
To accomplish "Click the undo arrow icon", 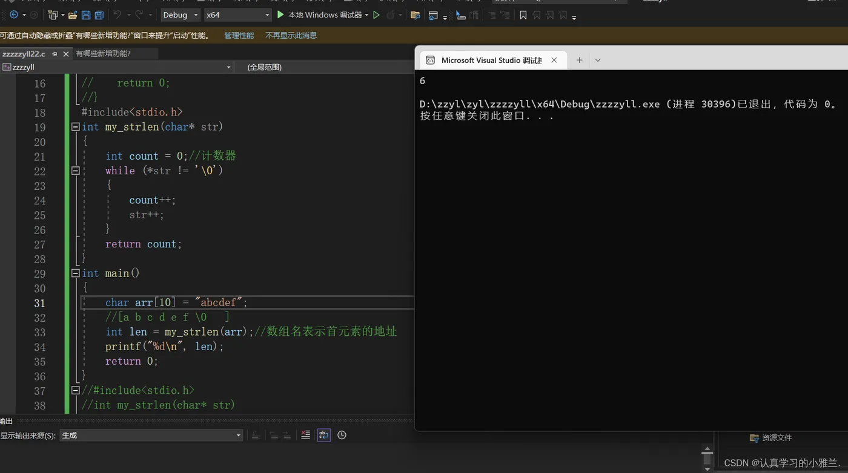I will coord(118,15).
